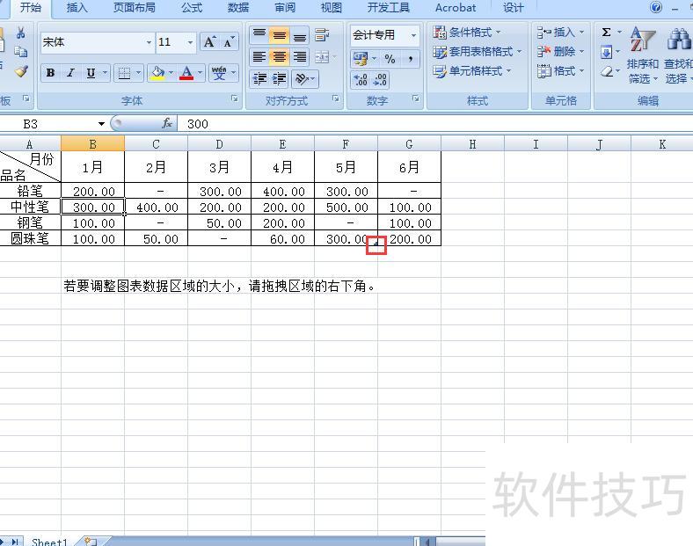Screen dimensions: 693x546
Task: Switch to 审阅 tab
Action: click(x=285, y=8)
